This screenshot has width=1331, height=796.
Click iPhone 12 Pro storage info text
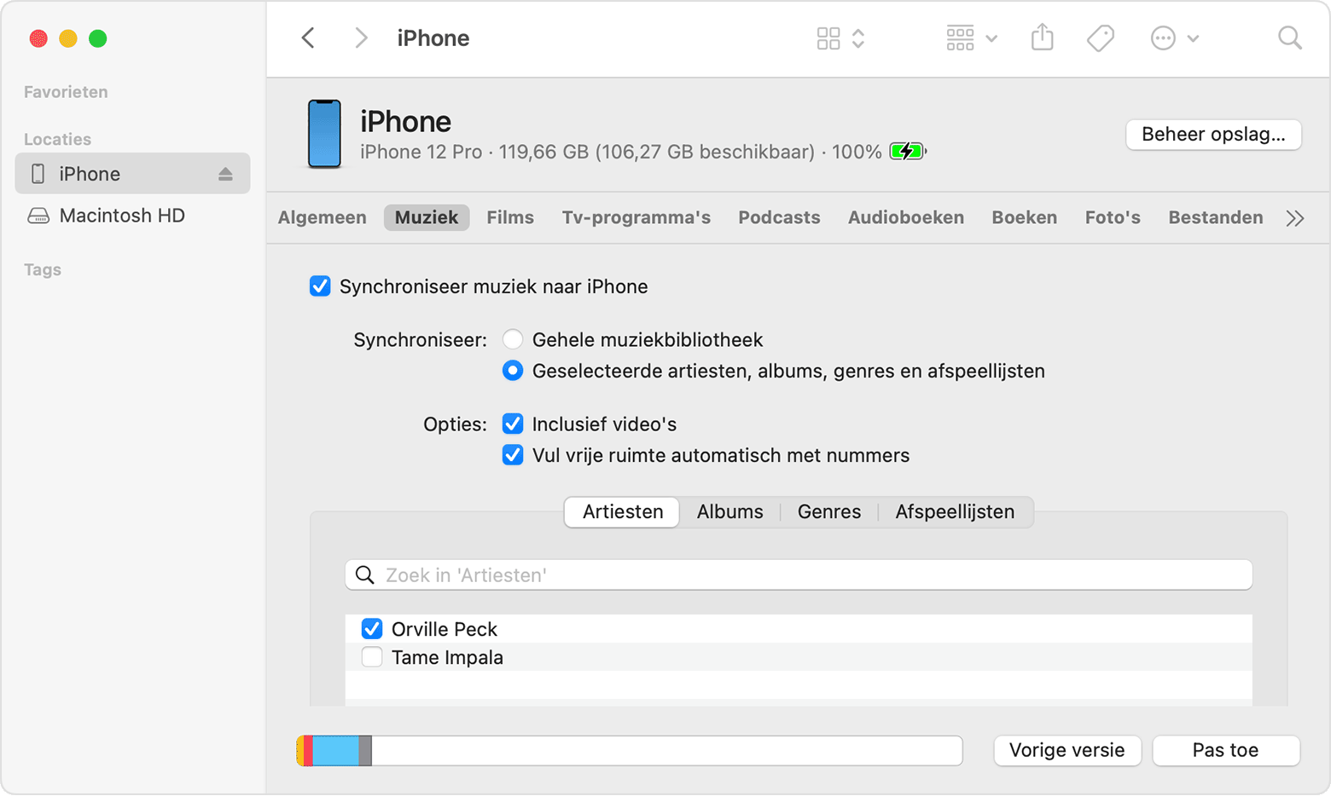pos(620,152)
